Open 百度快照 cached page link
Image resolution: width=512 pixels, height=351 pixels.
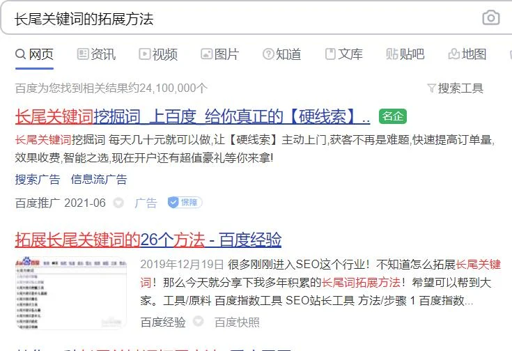(x=237, y=322)
